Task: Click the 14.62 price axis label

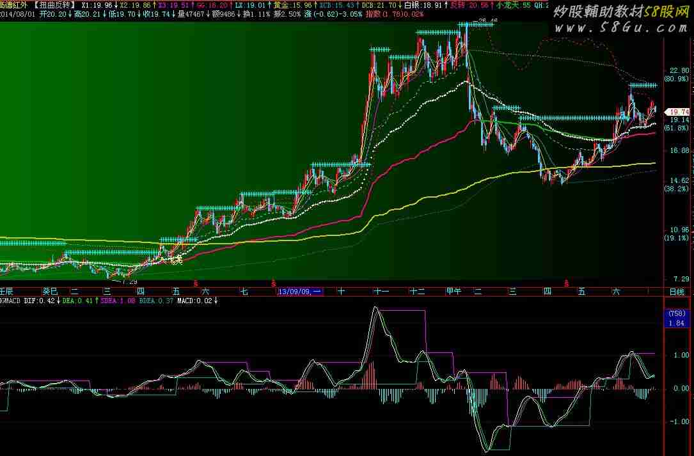Action: [x=679, y=180]
